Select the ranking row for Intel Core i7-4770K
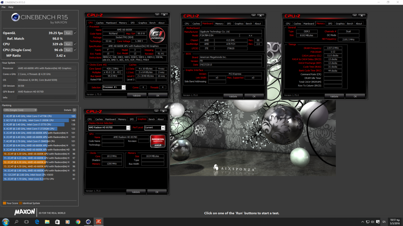The height and width of the screenshot is (226, 403). tap(40, 116)
